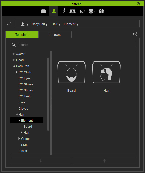The height and width of the screenshot is (173, 145).
Task: Click the avatar icon in breadcrumb path
Action: [x=23, y=24]
